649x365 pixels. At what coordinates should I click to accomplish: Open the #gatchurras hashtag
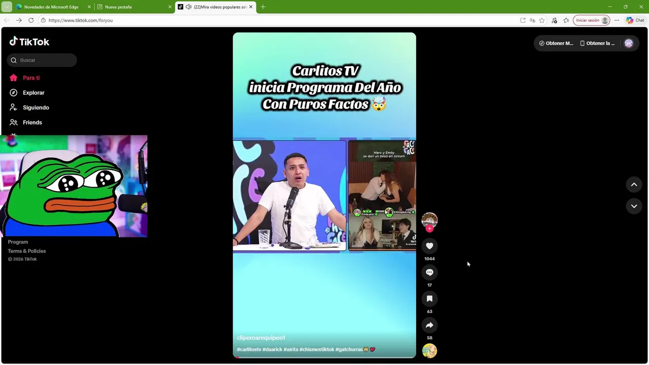(x=349, y=350)
